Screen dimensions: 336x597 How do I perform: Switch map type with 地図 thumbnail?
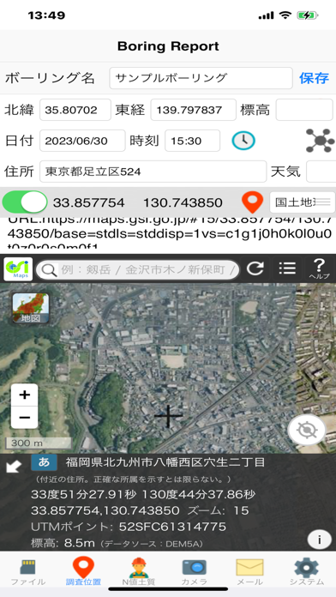31,308
